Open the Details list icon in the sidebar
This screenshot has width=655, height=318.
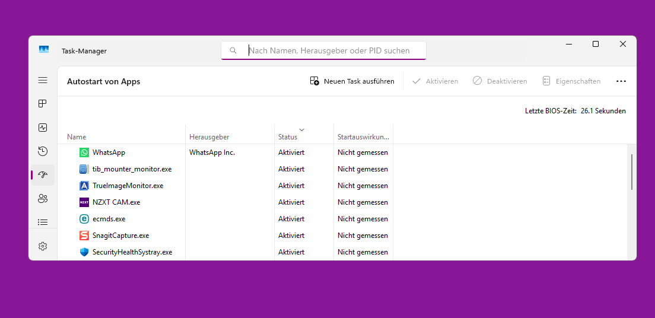[43, 222]
